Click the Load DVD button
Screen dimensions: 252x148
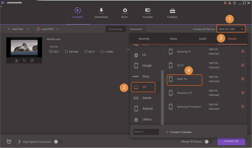(x=45, y=29)
